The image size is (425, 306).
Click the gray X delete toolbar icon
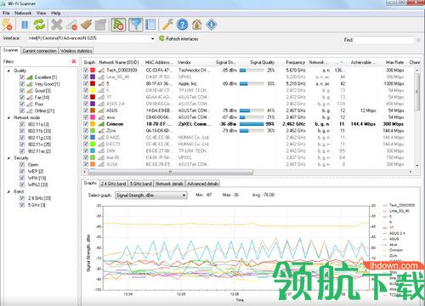[57, 25]
